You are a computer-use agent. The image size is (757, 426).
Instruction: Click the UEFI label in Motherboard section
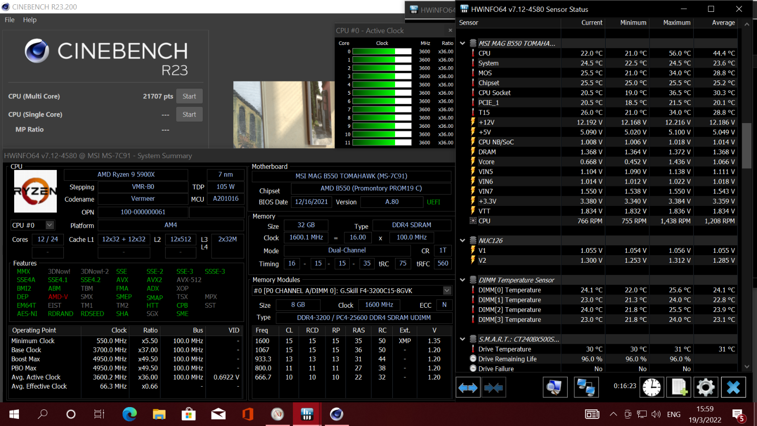(433, 202)
